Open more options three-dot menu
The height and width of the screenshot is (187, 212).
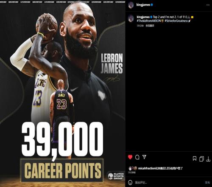(208, 5)
